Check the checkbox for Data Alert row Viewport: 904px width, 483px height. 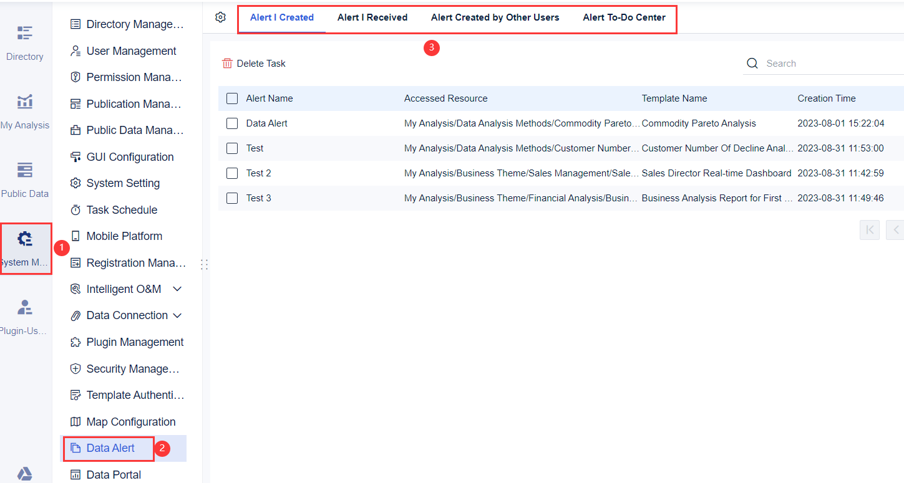(232, 123)
